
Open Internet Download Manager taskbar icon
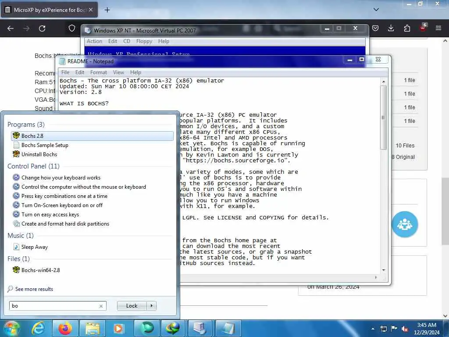pos(174,328)
